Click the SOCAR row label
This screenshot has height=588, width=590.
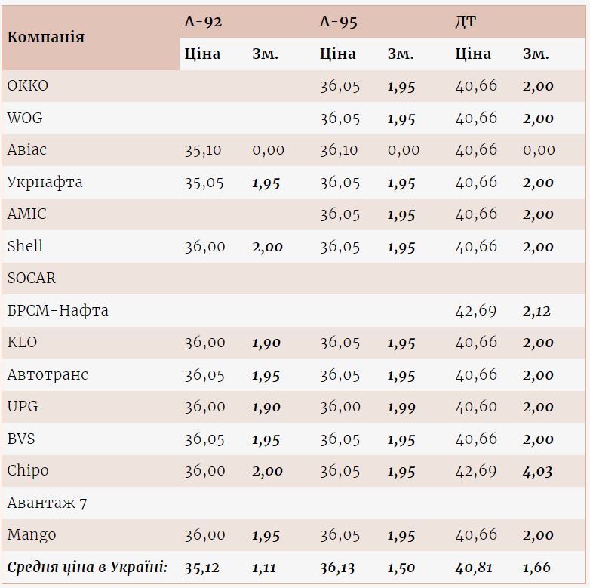pos(32,279)
